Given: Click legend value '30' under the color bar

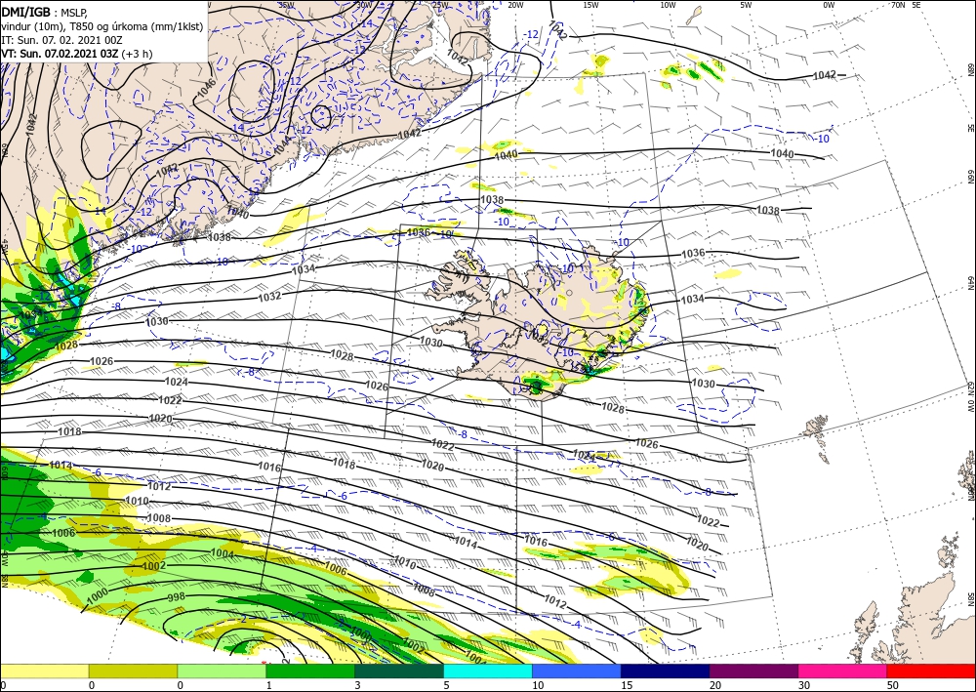Looking at the screenshot, I should tap(803, 685).
